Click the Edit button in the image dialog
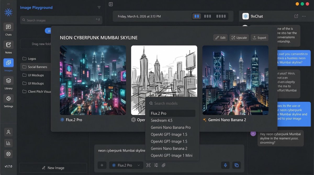Image resolution: width=314 pixels, height=175 pixels. pyautogui.click(x=220, y=38)
